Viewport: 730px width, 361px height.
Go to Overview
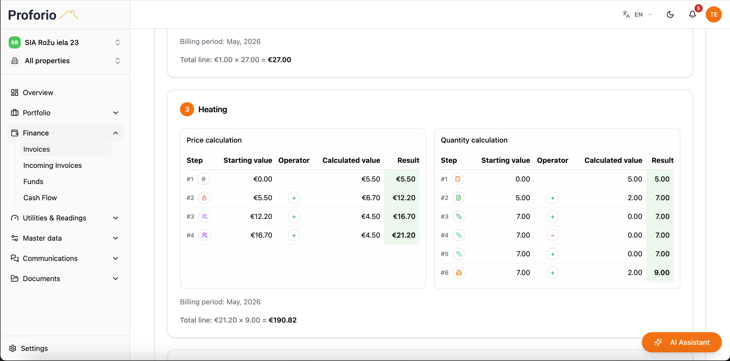pos(65,93)
